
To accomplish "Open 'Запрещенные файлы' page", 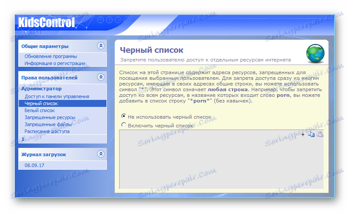I will (48, 124).
